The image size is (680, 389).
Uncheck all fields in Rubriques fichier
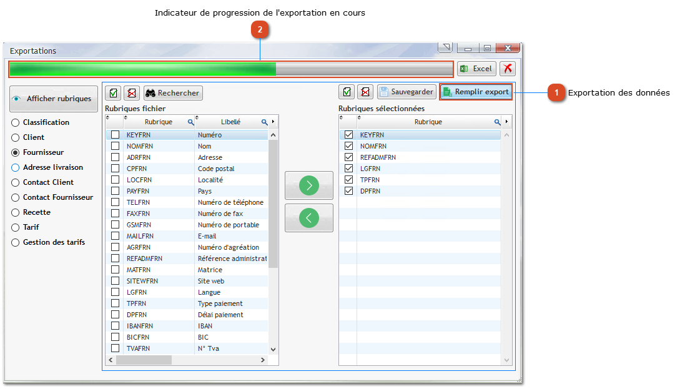132,93
